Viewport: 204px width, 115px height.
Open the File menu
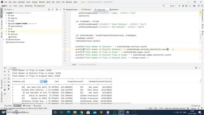tap(6, 2)
